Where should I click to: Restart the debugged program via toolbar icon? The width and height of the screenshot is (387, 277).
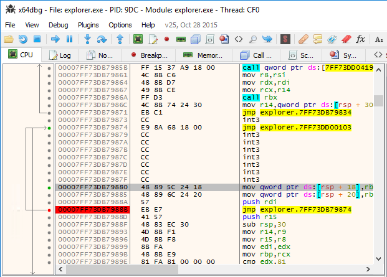click(x=22, y=39)
